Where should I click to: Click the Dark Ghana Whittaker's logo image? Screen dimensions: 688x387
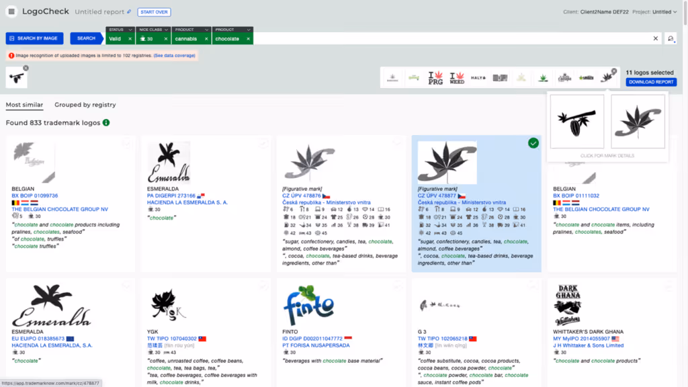[568, 305]
